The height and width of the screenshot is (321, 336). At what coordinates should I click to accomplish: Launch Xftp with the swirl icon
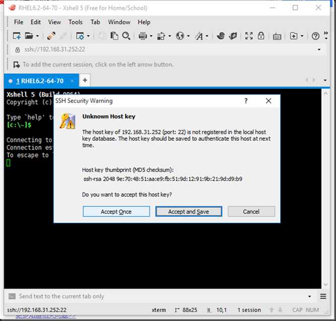point(221,36)
